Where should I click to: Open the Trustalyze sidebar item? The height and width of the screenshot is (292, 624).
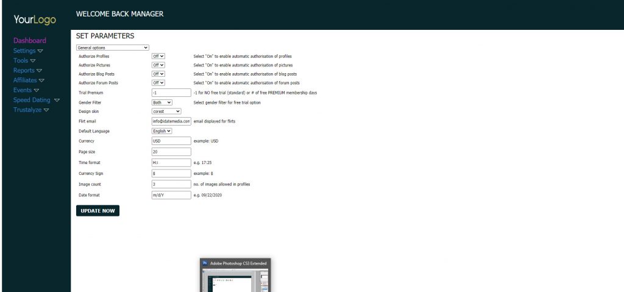click(x=27, y=110)
